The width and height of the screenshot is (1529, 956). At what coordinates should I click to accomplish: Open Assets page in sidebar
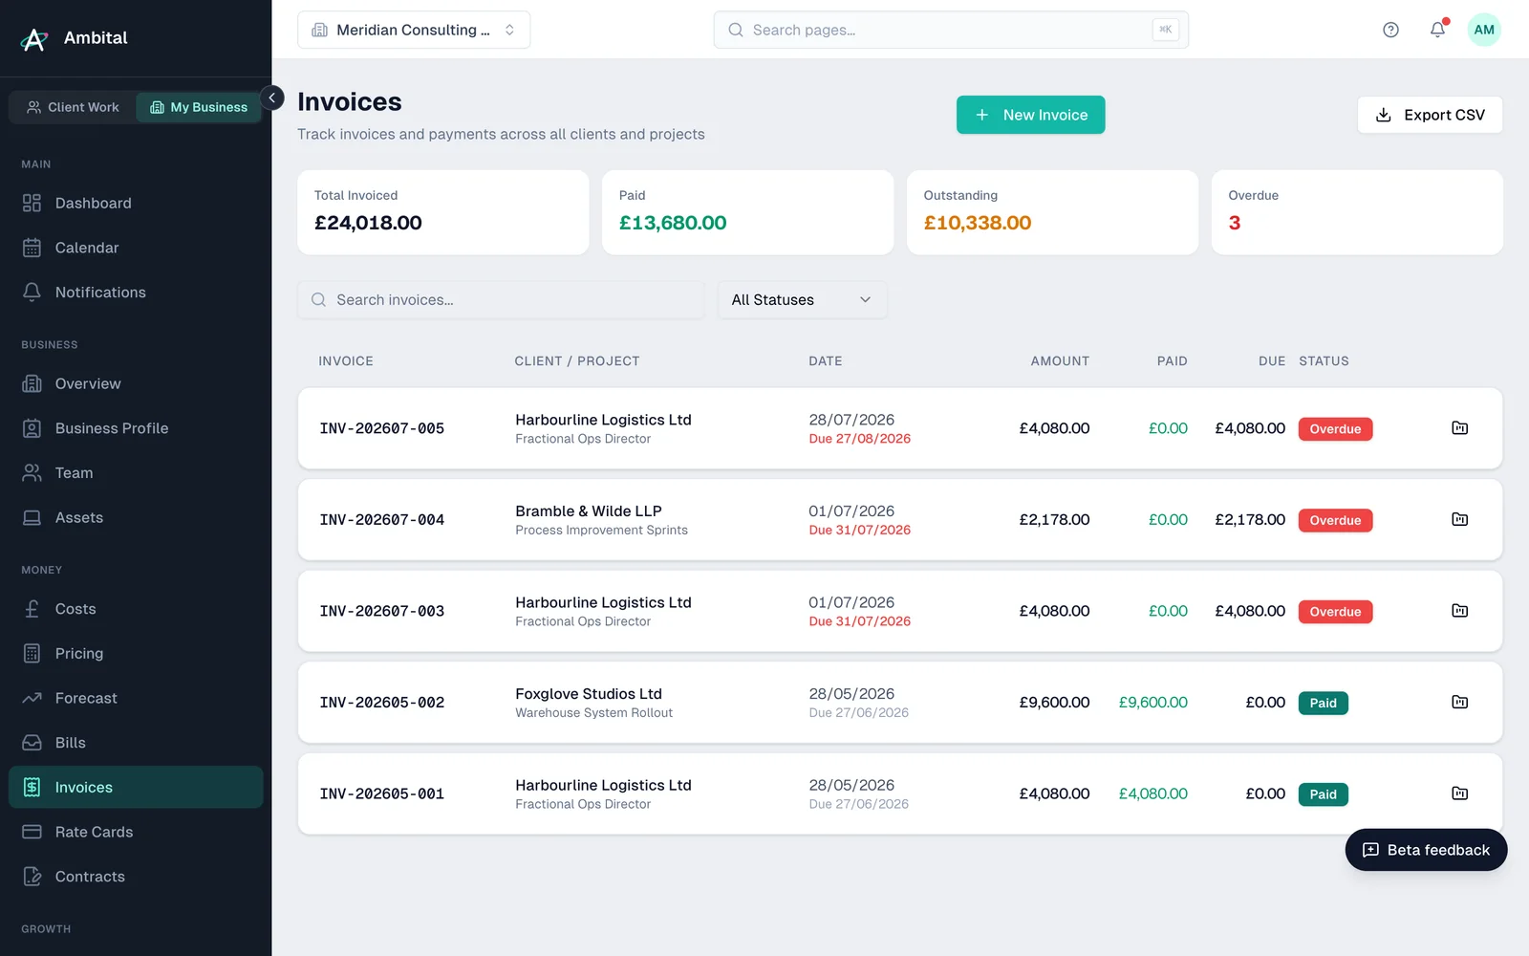point(136,517)
